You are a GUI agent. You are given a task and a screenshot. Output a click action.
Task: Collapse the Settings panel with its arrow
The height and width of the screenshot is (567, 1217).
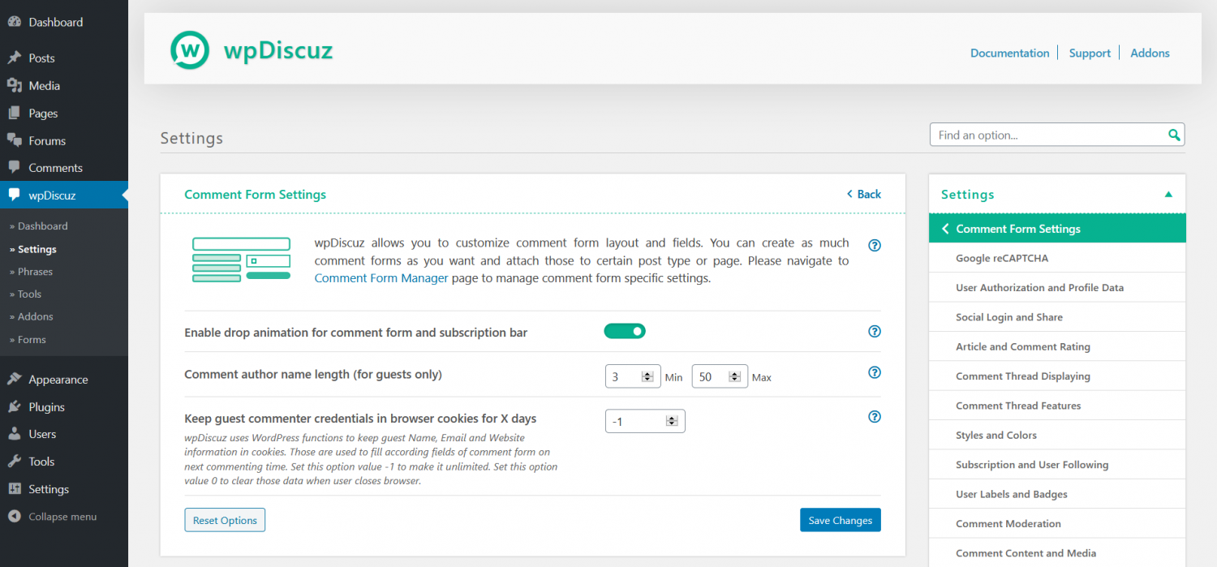coord(1168,194)
